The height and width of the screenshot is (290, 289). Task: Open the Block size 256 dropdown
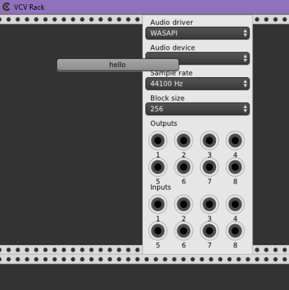coord(198,109)
